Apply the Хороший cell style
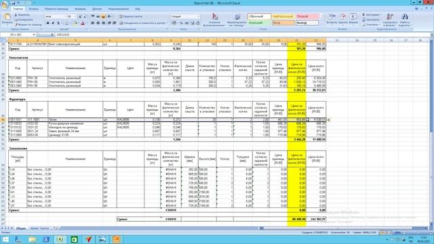Viewport: 434px width, 244px height. [x=259, y=23]
